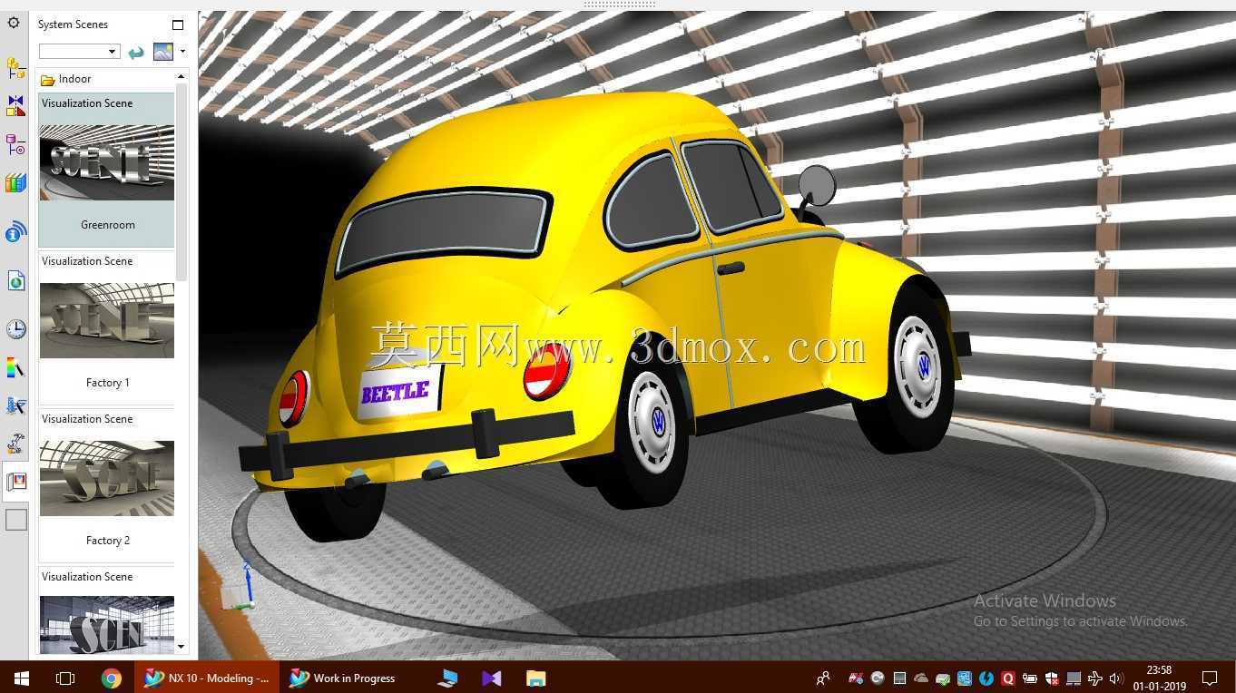Click the scenes list scroll-down arrow
Viewport: 1236px width, 693px height.
coord(181,647)
